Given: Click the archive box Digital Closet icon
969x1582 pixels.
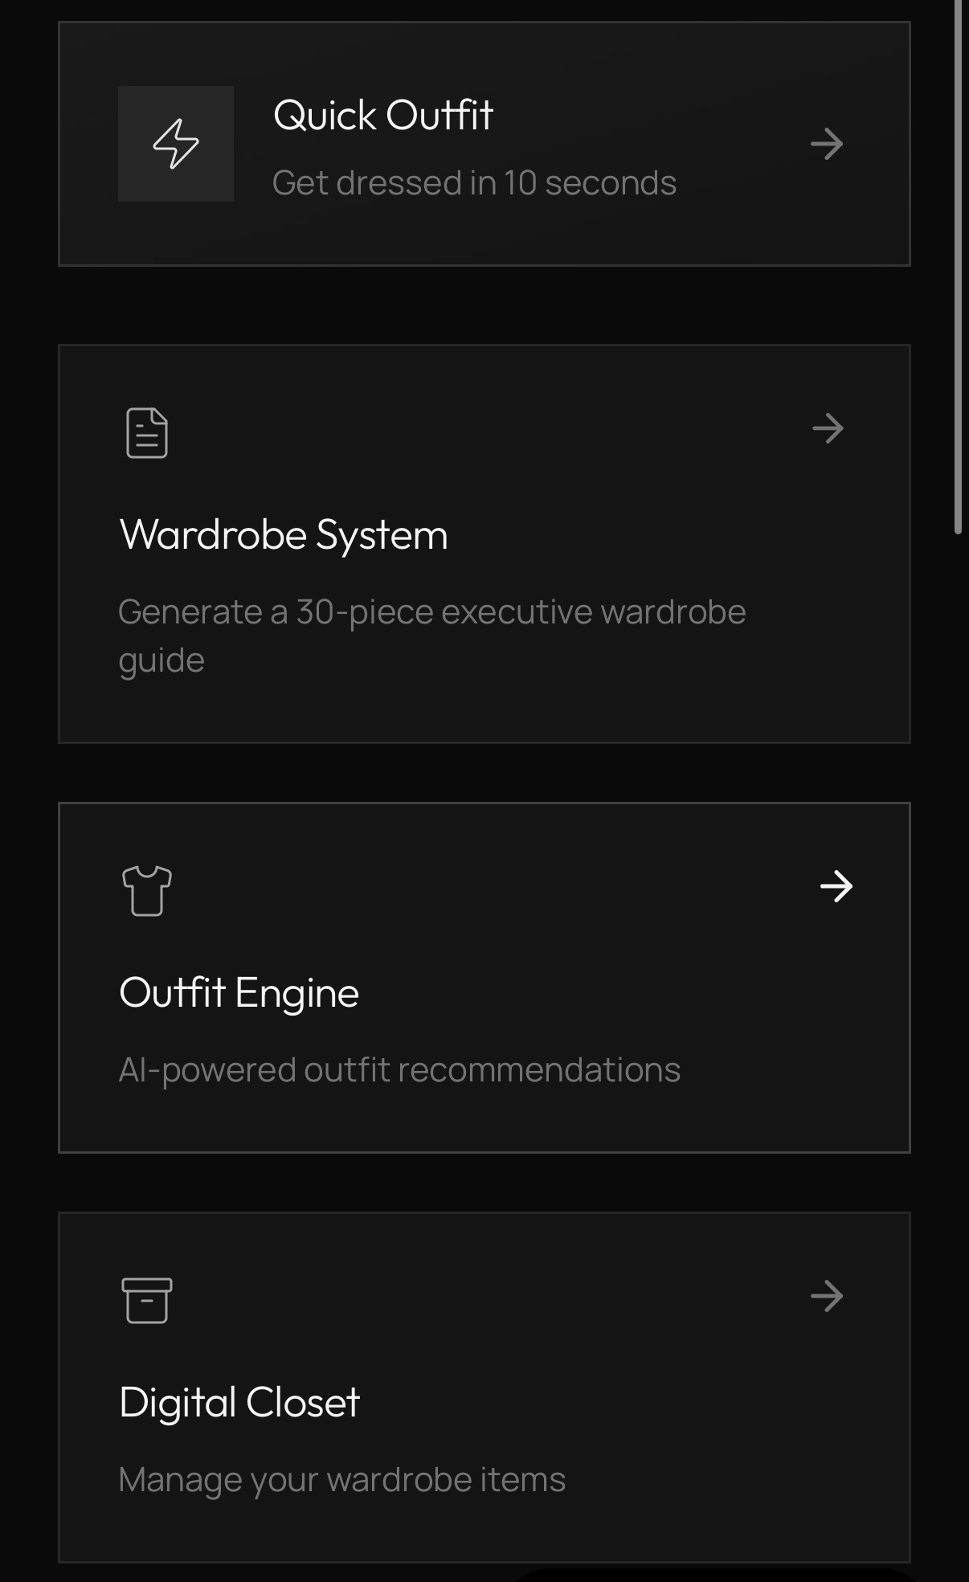Looking at the screenshot, I should tap(147, 1300).
